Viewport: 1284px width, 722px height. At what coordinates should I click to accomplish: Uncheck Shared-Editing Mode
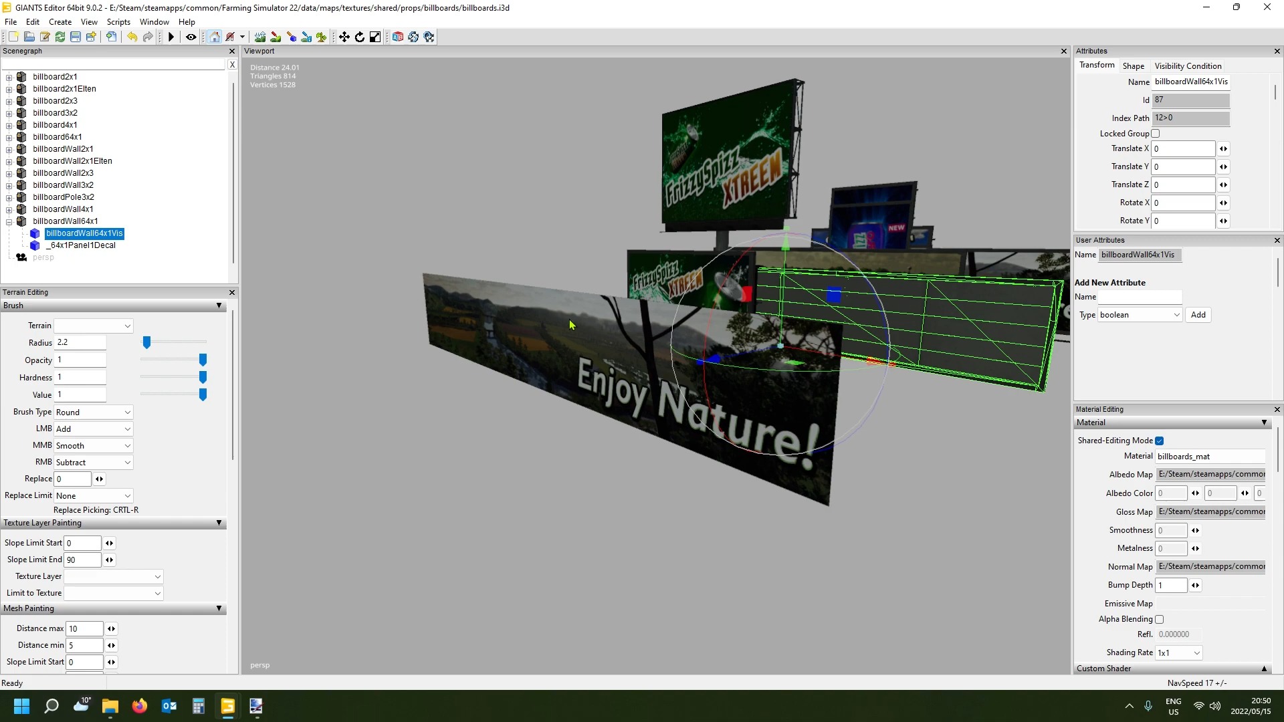1160,441
